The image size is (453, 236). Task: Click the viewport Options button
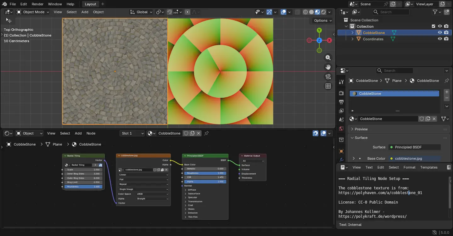323,20
